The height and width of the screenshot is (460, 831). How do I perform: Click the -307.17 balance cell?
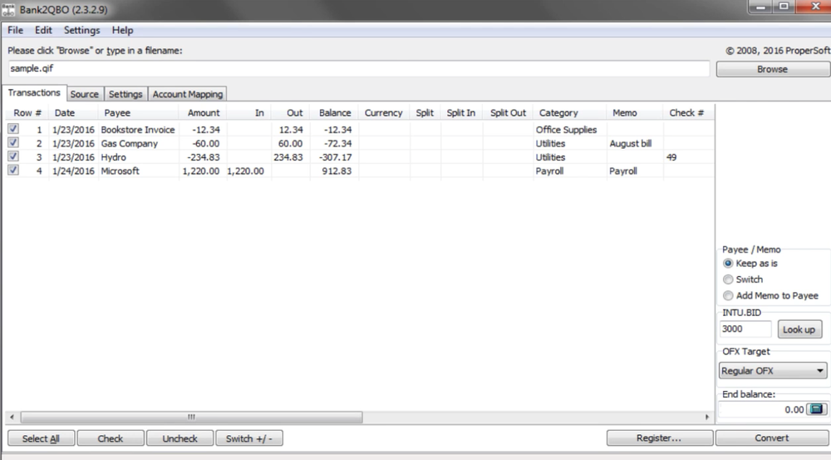334,157
